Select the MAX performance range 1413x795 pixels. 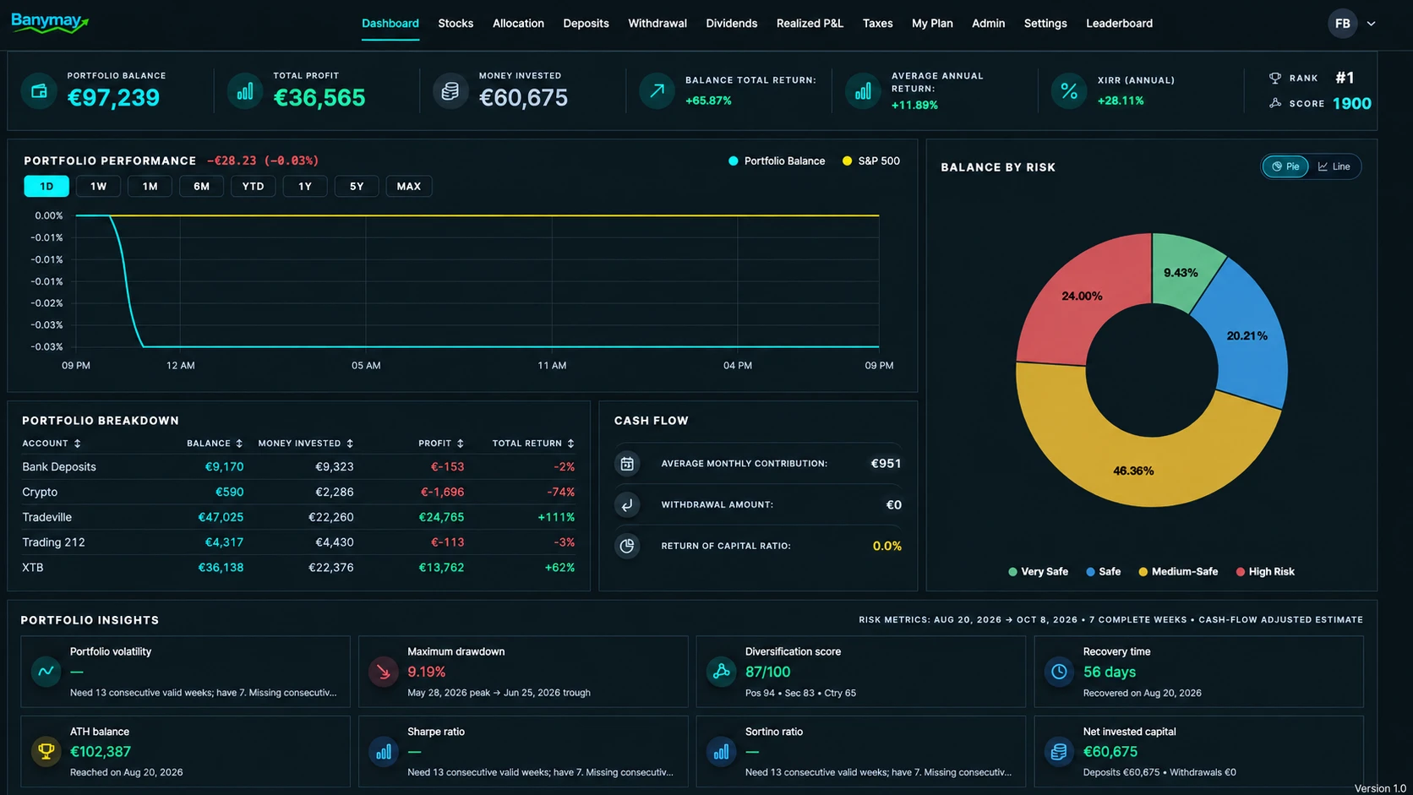(409, 186)
